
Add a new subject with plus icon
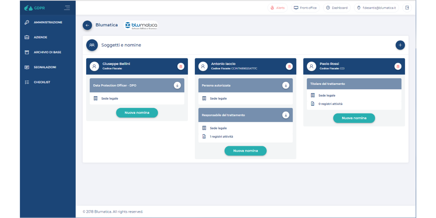400,45
